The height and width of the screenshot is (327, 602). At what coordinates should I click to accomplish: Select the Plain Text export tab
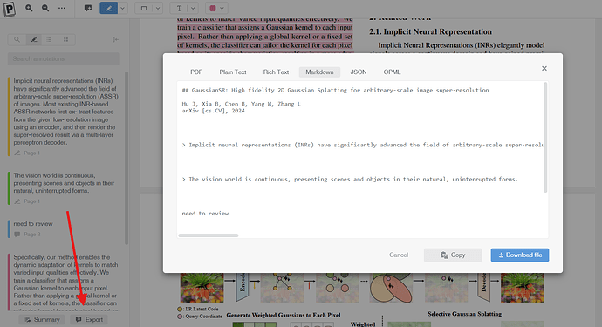pyautogui.click(x=233, y=72)
